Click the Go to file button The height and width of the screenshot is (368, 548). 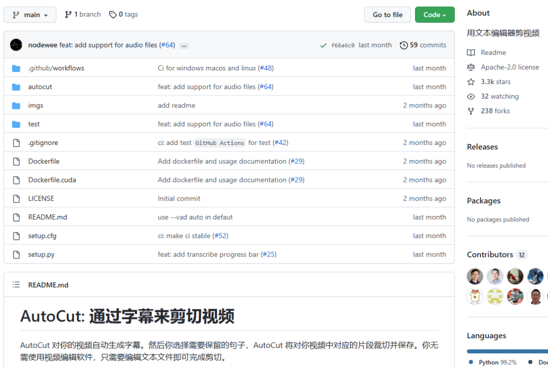click(387, 15)
